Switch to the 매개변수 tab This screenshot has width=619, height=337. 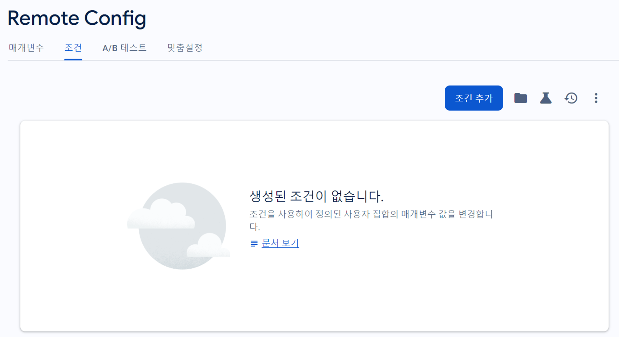26,48
